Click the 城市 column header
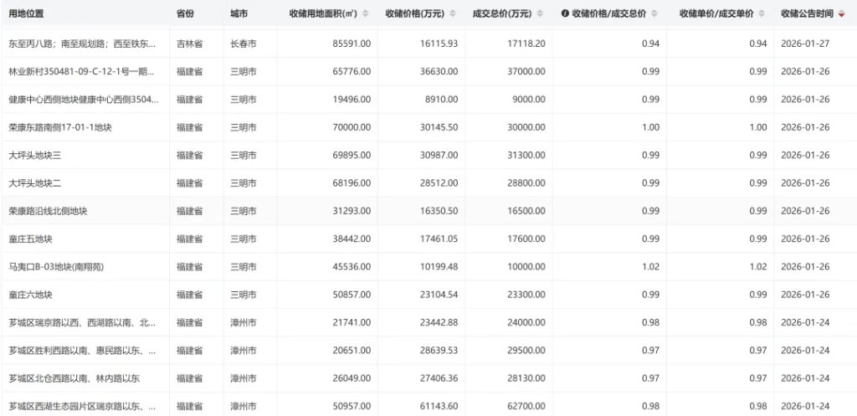The width and height of the screenshot is (857, 416). point(239,14)
